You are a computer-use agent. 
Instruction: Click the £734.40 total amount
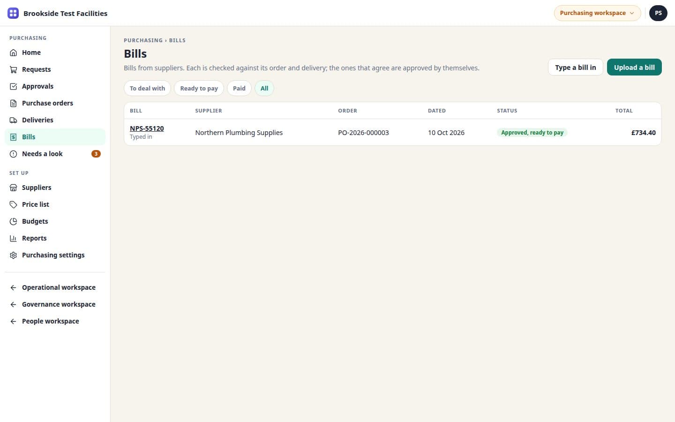(643, 133)
